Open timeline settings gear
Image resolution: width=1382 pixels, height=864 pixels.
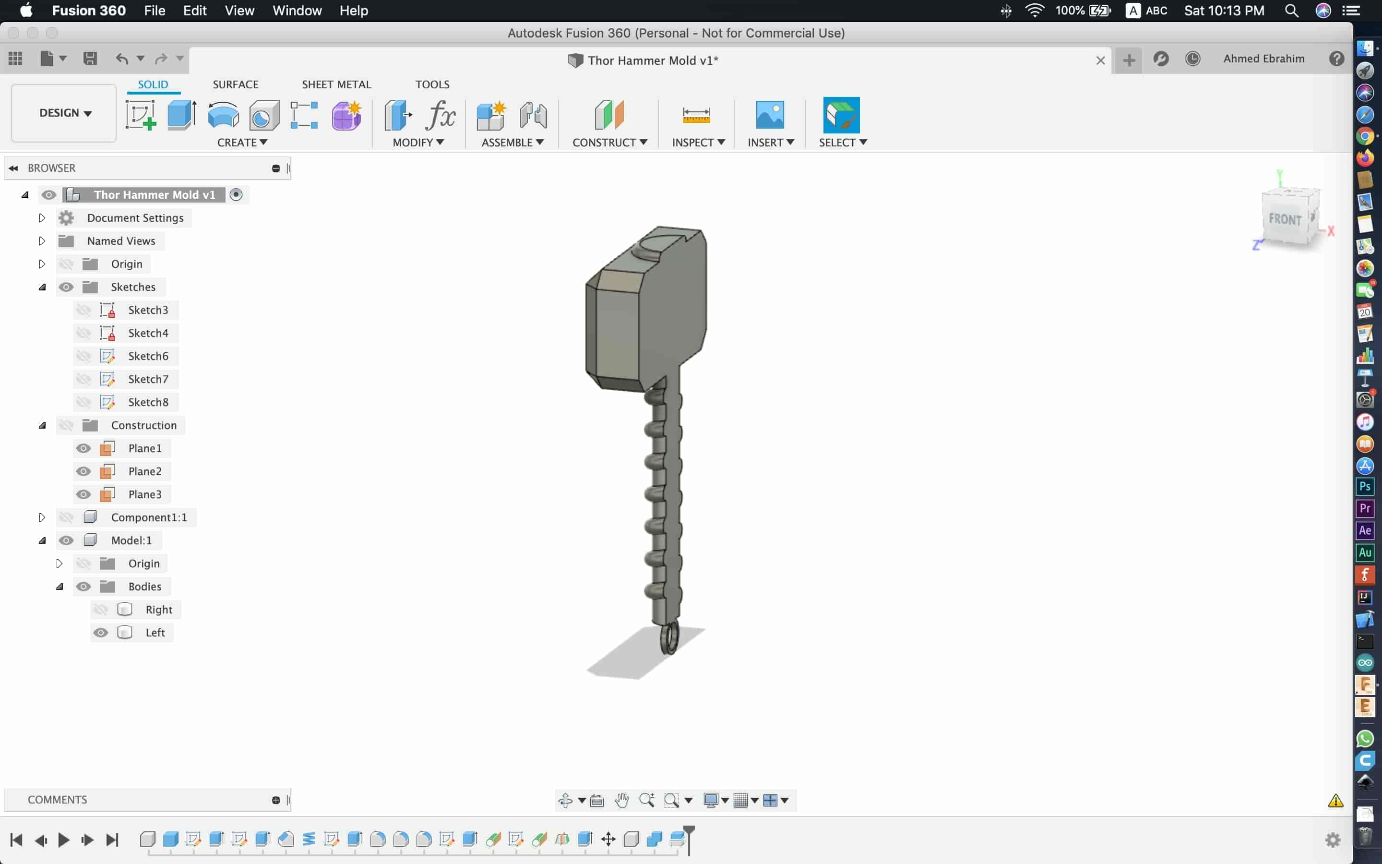pyautogui.click(x=1333, y=840)
